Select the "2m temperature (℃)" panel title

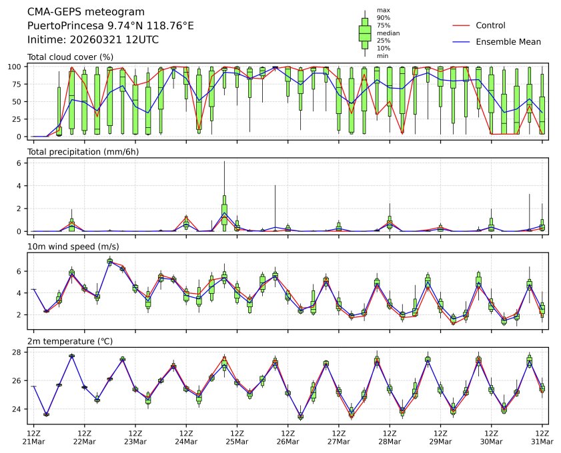(x=70, y=341)
